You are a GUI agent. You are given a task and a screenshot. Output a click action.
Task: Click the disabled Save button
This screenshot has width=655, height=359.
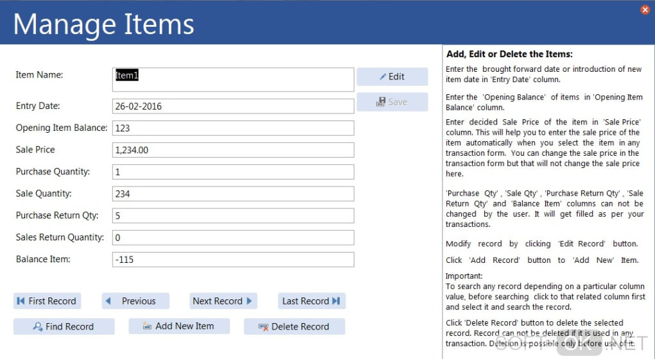pos(392,102)
